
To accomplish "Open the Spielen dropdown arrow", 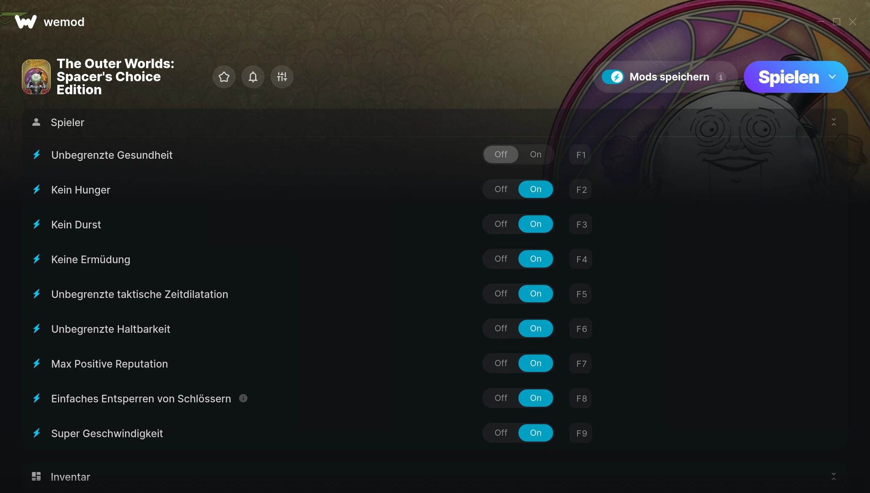I will click(x=832, y=77).
